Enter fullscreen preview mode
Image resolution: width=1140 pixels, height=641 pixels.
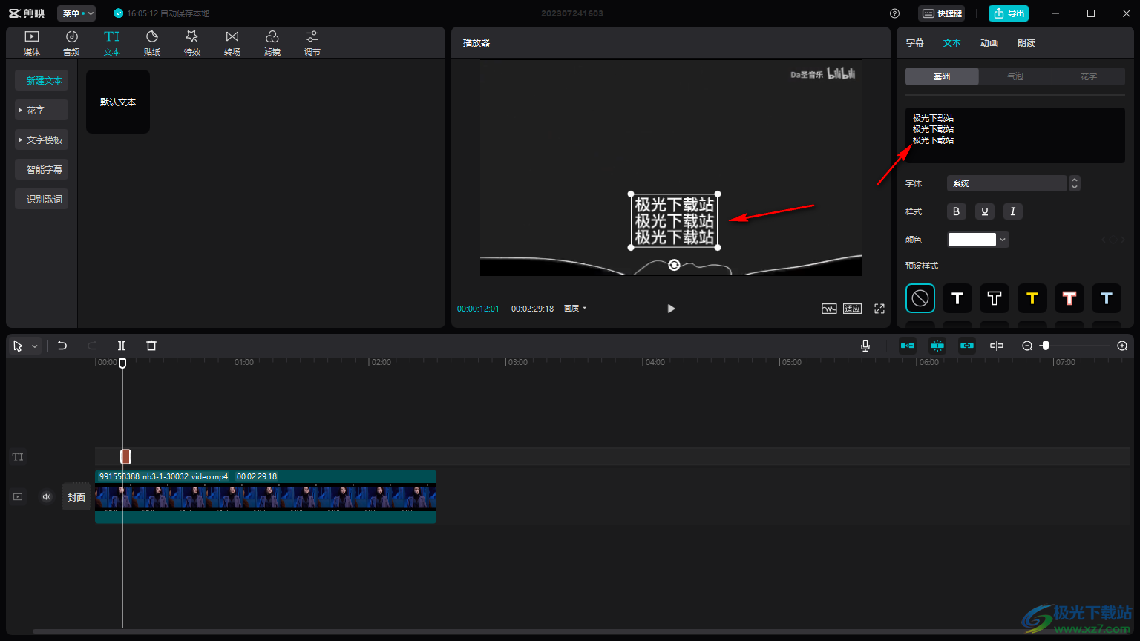(879, 309)
